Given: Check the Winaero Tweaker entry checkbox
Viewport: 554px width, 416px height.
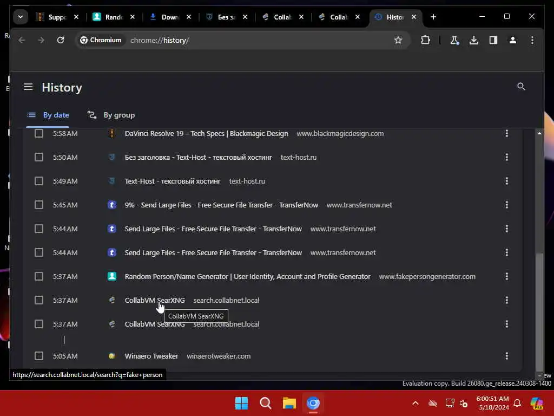Looking at the screenshot, I should (x=39, y=356).
